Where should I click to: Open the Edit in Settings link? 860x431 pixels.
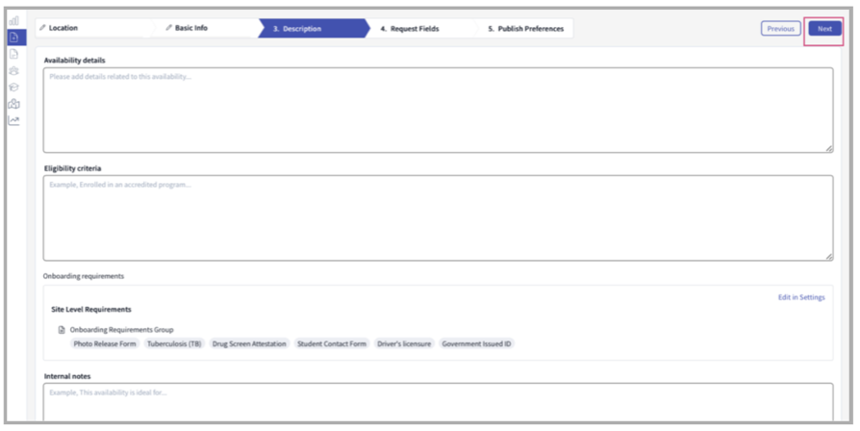pos(801,298)
